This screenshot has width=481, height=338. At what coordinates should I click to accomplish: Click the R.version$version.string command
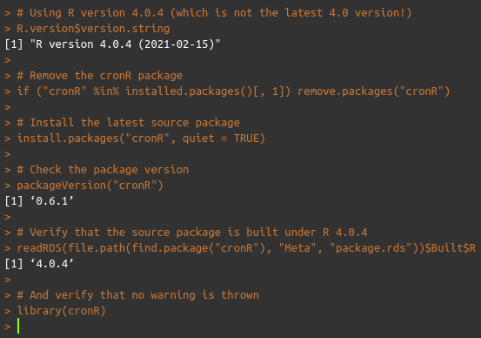click(93, 29)
